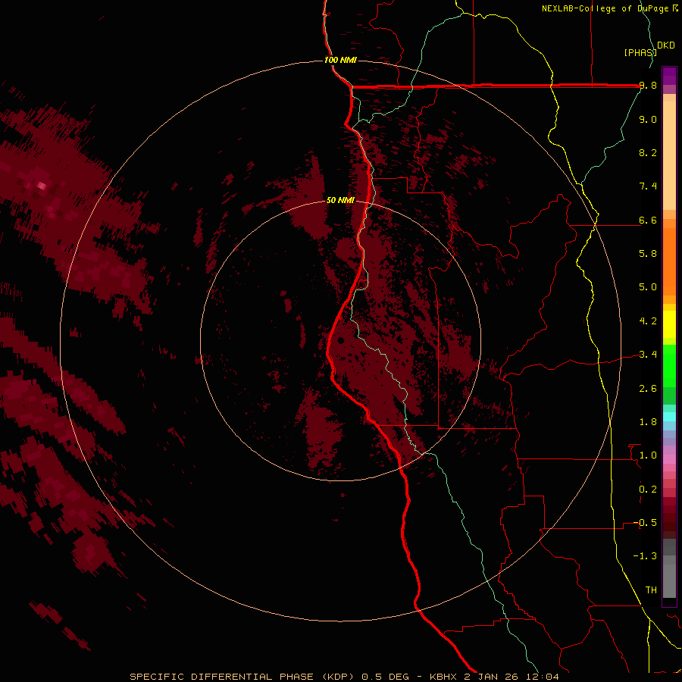Click the 7.4 scale value
Image resolution: width=682 pixels, height=682 pixels.
coord(648,186)
